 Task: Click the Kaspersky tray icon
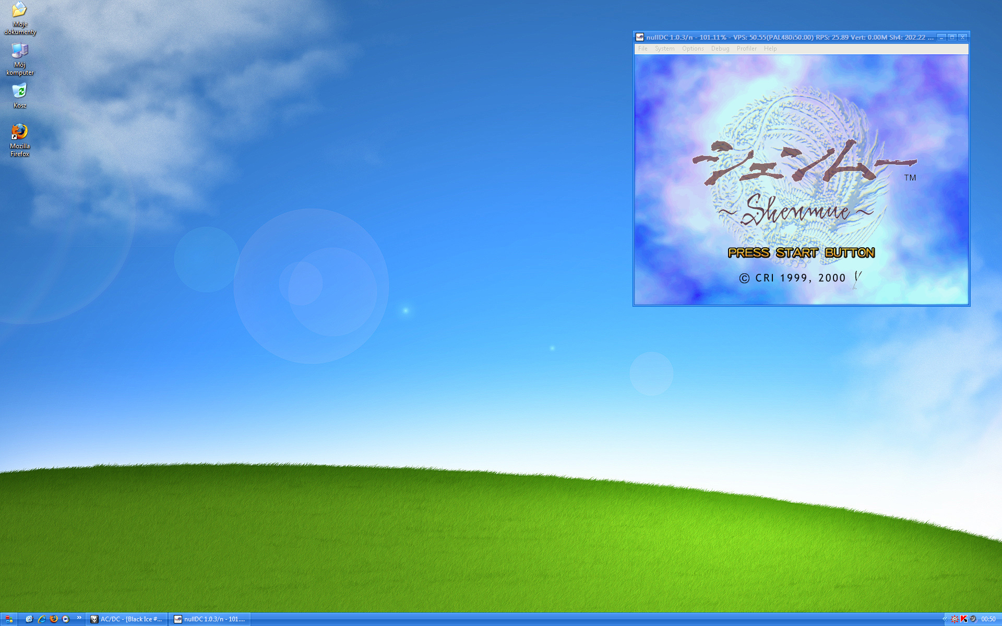click(964, 619)
